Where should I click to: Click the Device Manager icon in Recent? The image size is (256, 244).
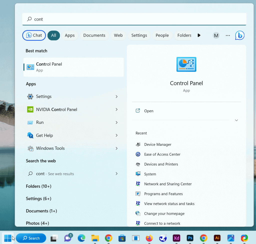138,144
